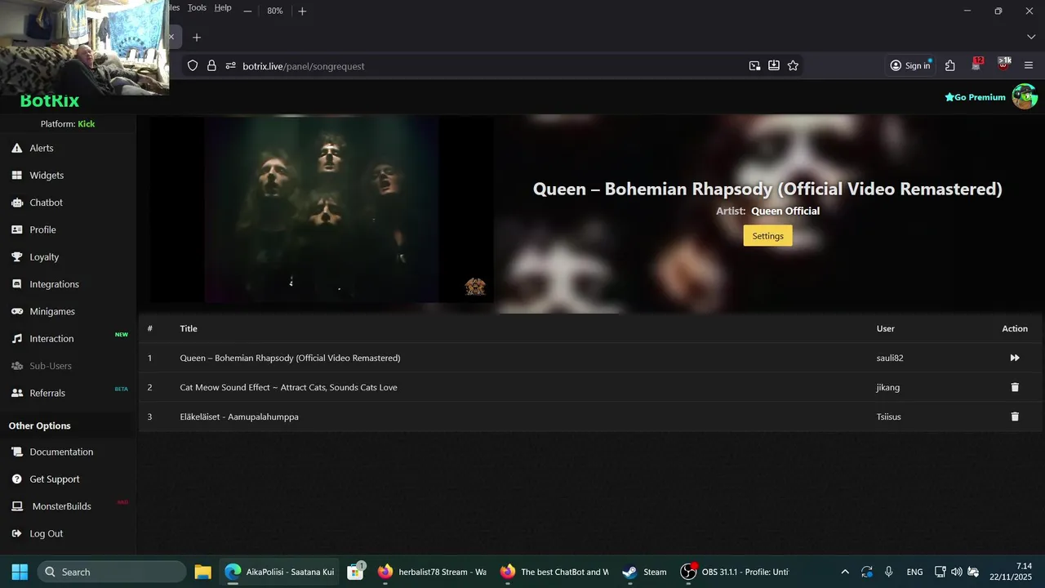The height and width of the screenshot is (588, 1045).
Task: Open the Help menu
Action: pos(223,7)
